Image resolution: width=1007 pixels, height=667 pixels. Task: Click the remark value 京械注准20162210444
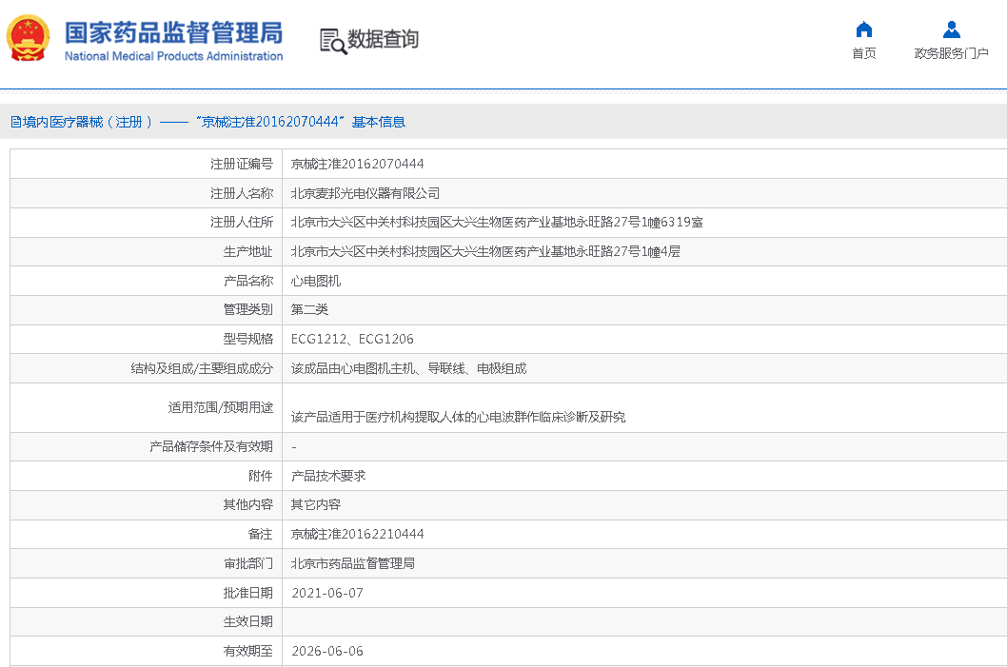pyautogui.click(x=358, y=535)
